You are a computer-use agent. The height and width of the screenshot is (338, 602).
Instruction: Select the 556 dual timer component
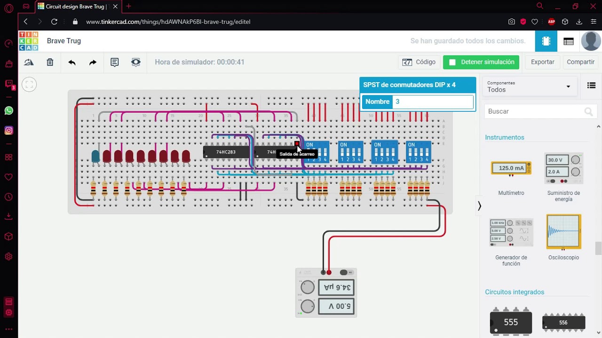563,322
